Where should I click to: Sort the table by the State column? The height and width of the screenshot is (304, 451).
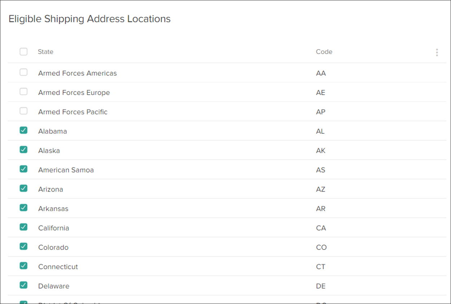coord(45,52)
